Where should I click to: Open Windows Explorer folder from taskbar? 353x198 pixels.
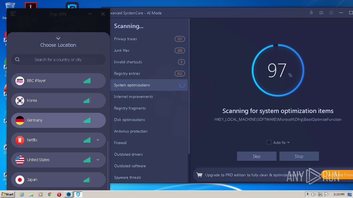31,194
